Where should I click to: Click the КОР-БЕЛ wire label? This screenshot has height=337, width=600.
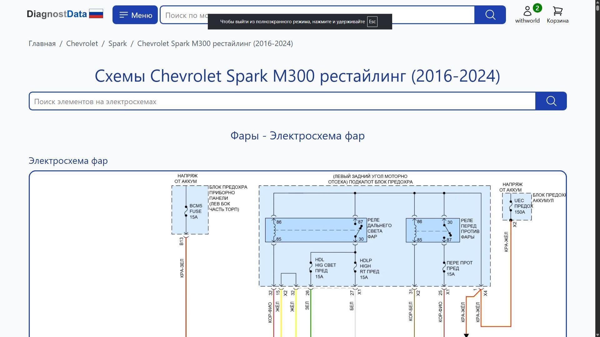[x=410, y=311]
